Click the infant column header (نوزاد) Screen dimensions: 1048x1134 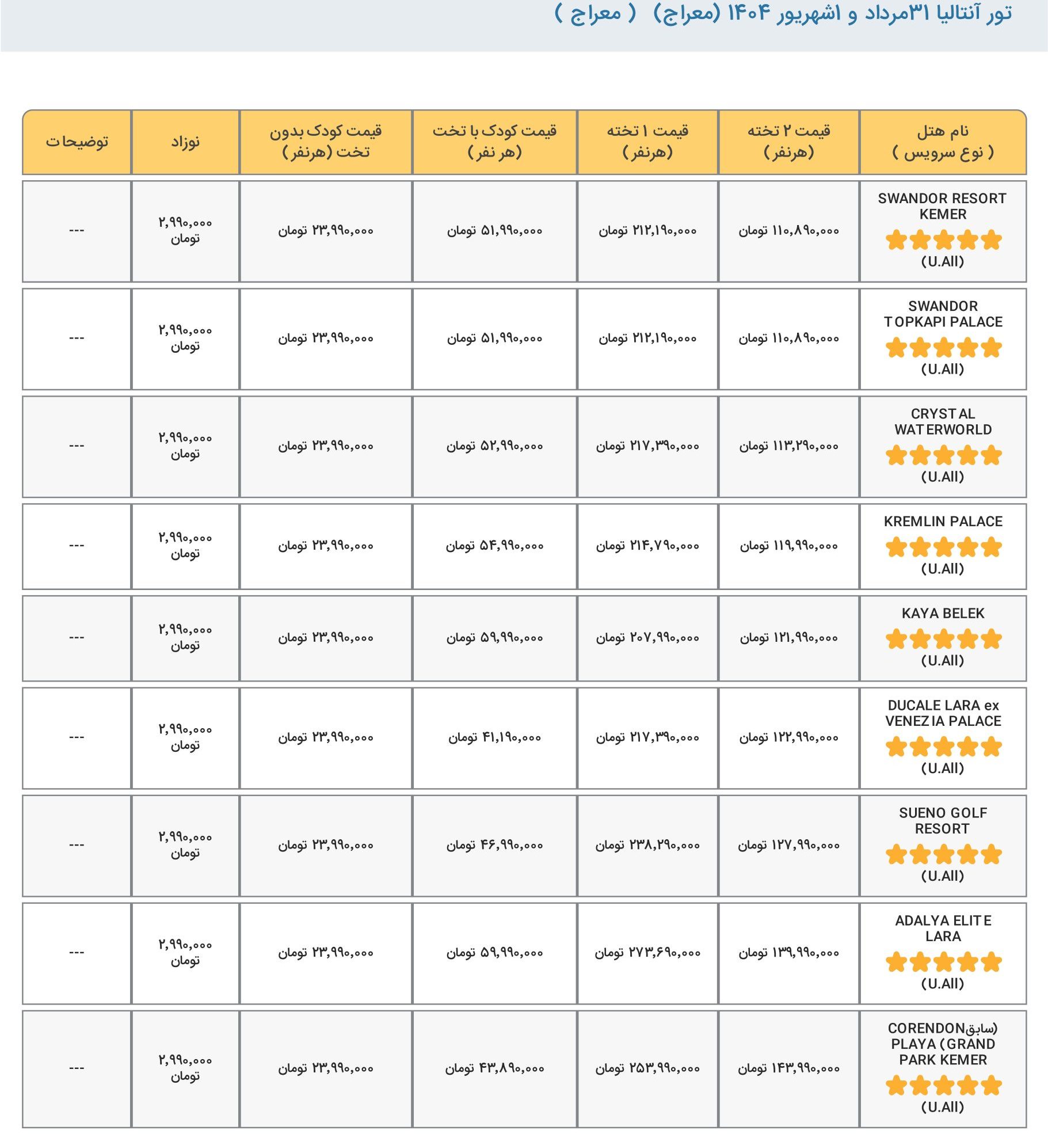(x=185, y=142)
